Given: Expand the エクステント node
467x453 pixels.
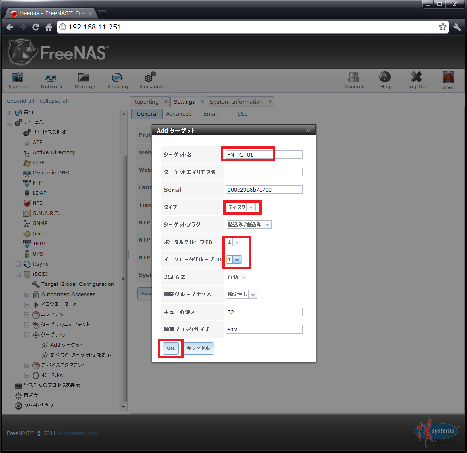Looking at the screenshot, I should tap(27, 314).
